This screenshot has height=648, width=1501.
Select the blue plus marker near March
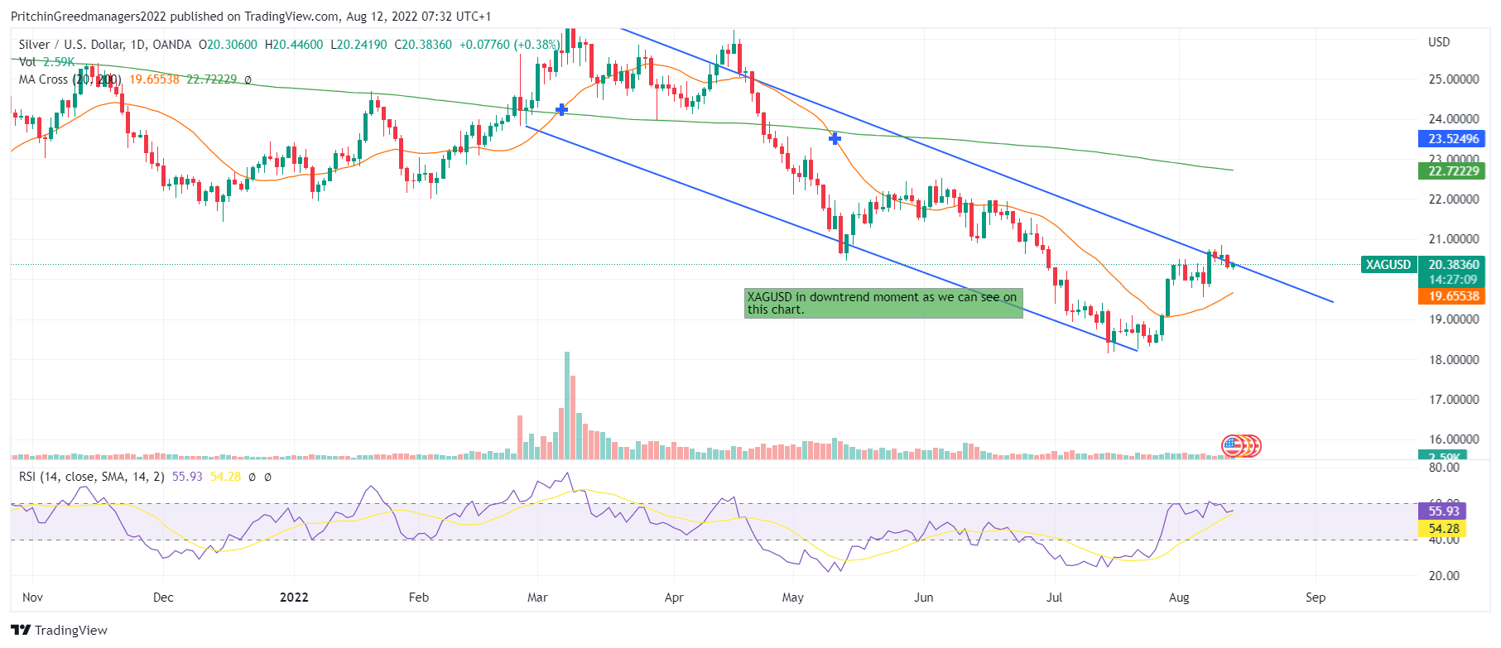click(561, 109)
